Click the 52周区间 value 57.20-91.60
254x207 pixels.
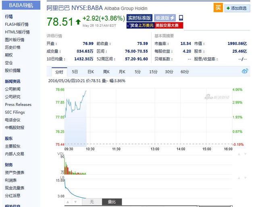point(136,59)
